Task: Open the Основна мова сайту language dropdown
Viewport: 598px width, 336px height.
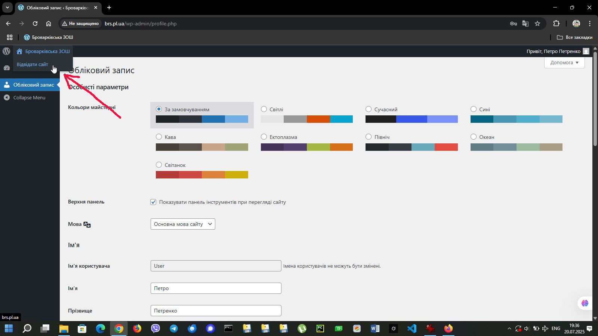Action: (183, 224)
